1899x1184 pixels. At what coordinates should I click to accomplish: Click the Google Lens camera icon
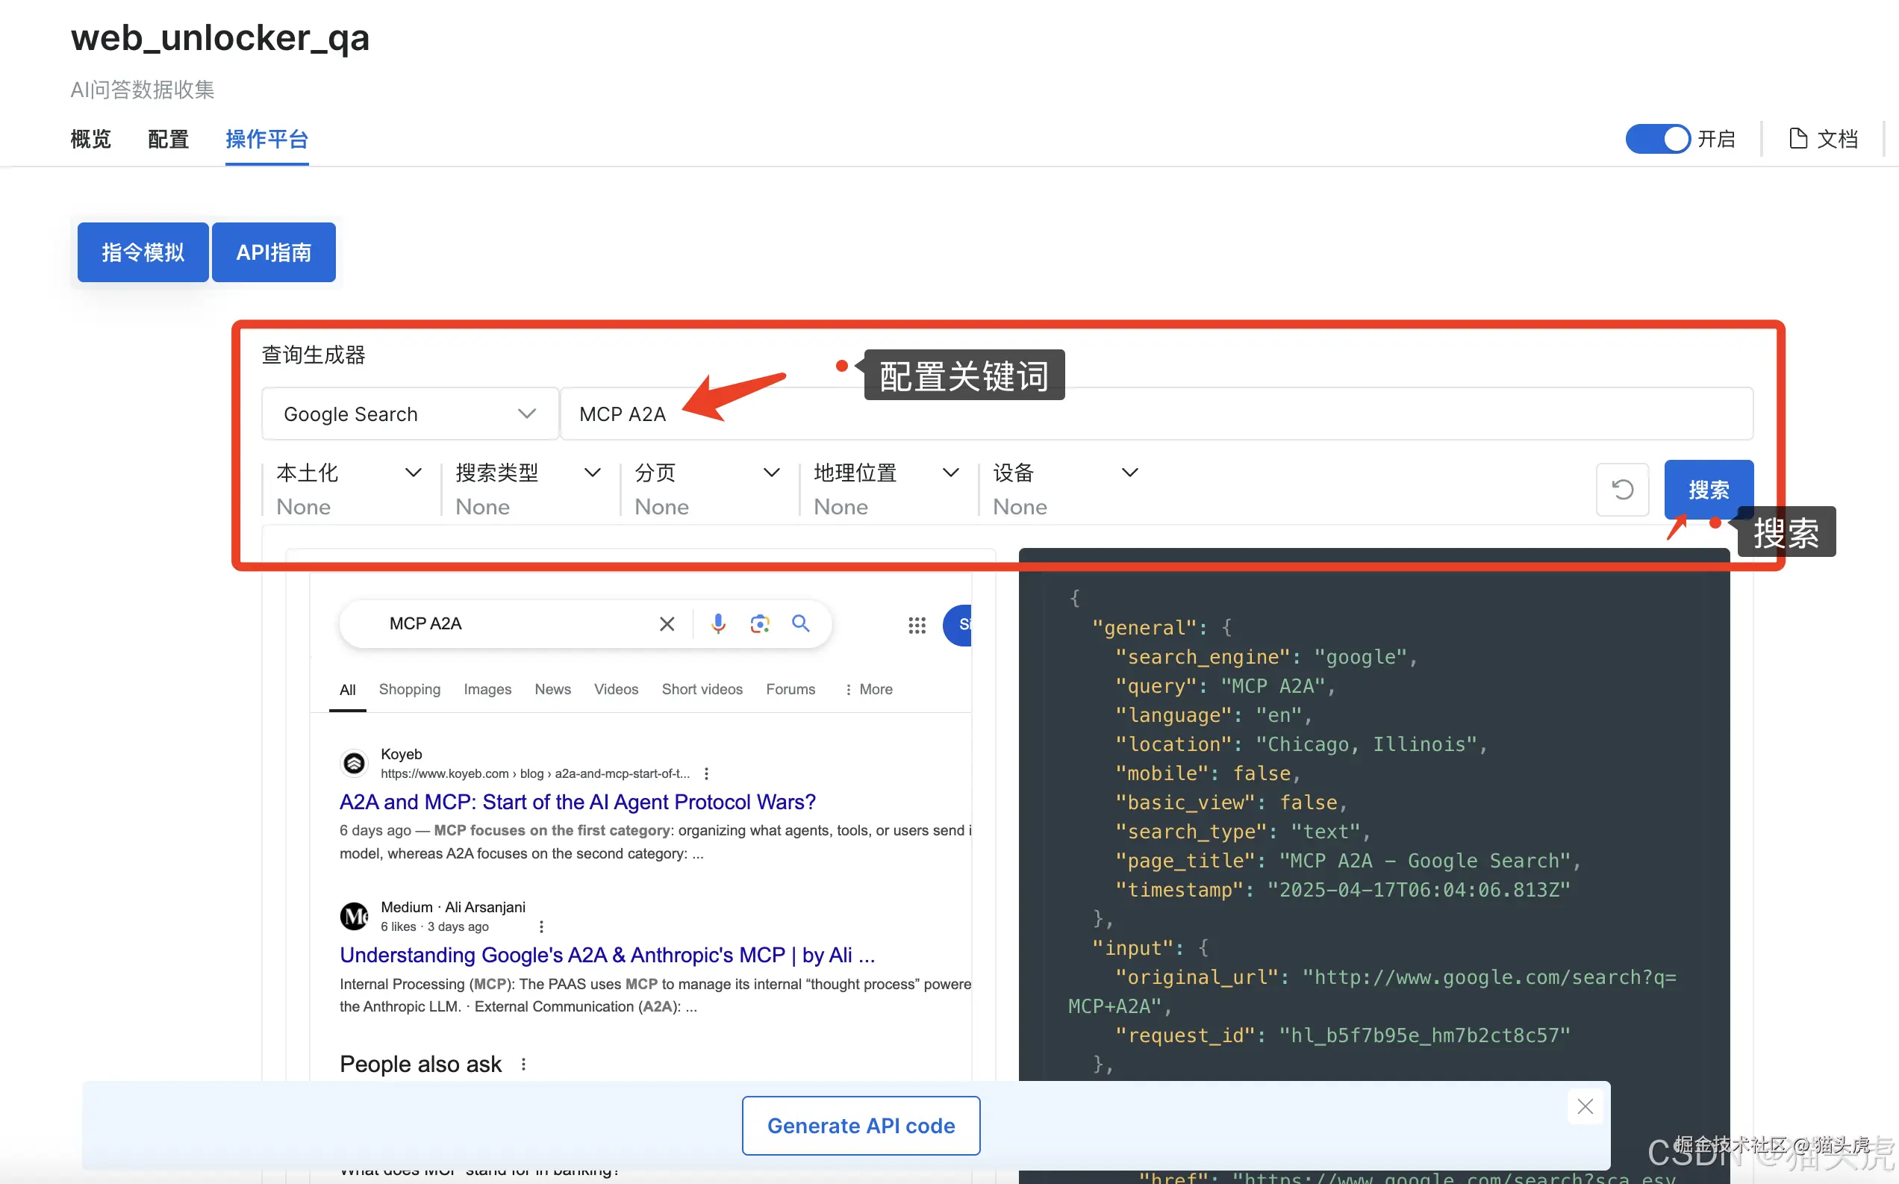click(x=759, y=623)
